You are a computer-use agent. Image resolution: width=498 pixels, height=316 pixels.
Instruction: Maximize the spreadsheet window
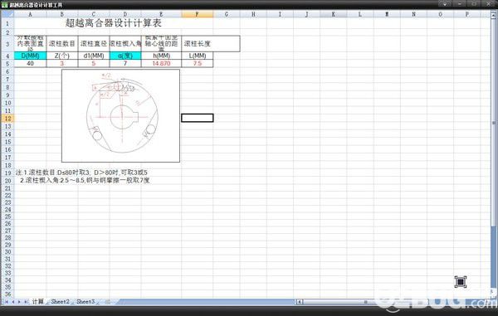coord(475,4)
